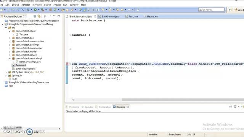
Task: Click the Previous Annotation icon
Action: (110, 10)
